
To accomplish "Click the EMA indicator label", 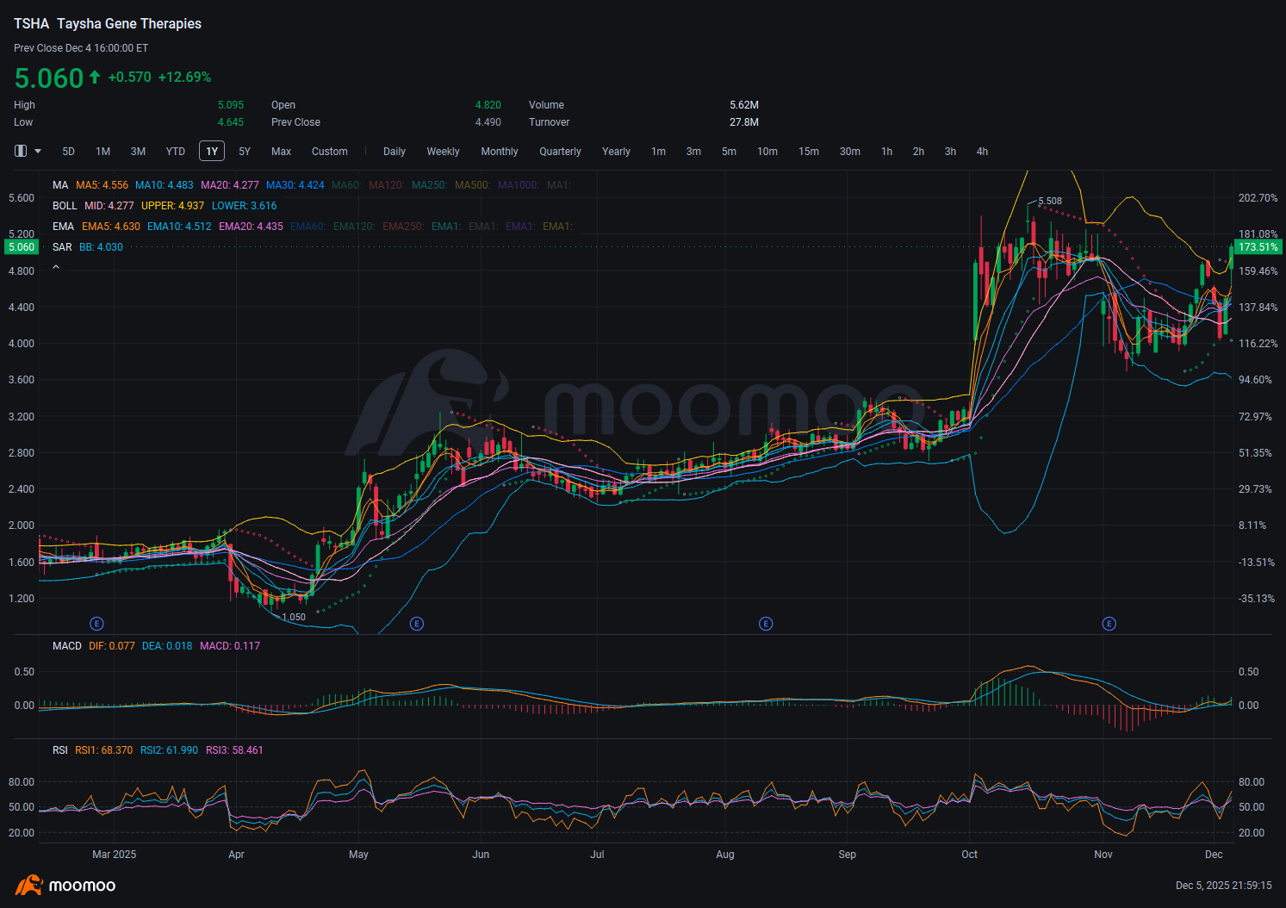I will [x=64, y=227].
